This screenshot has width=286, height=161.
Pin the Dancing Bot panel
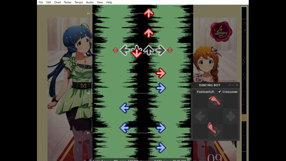tap(229, 85)
